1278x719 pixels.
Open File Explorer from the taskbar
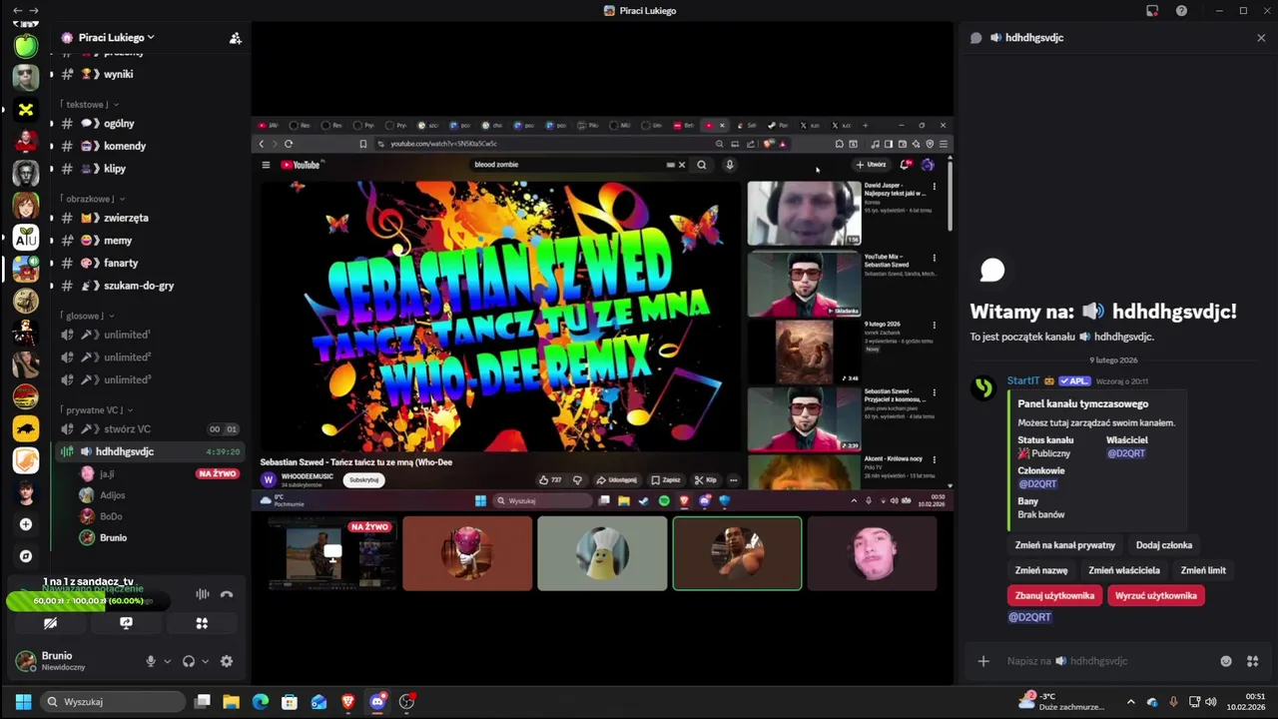(x=231, y=702)
